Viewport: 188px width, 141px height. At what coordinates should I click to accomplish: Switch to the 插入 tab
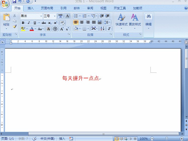[x=31, y=8]
